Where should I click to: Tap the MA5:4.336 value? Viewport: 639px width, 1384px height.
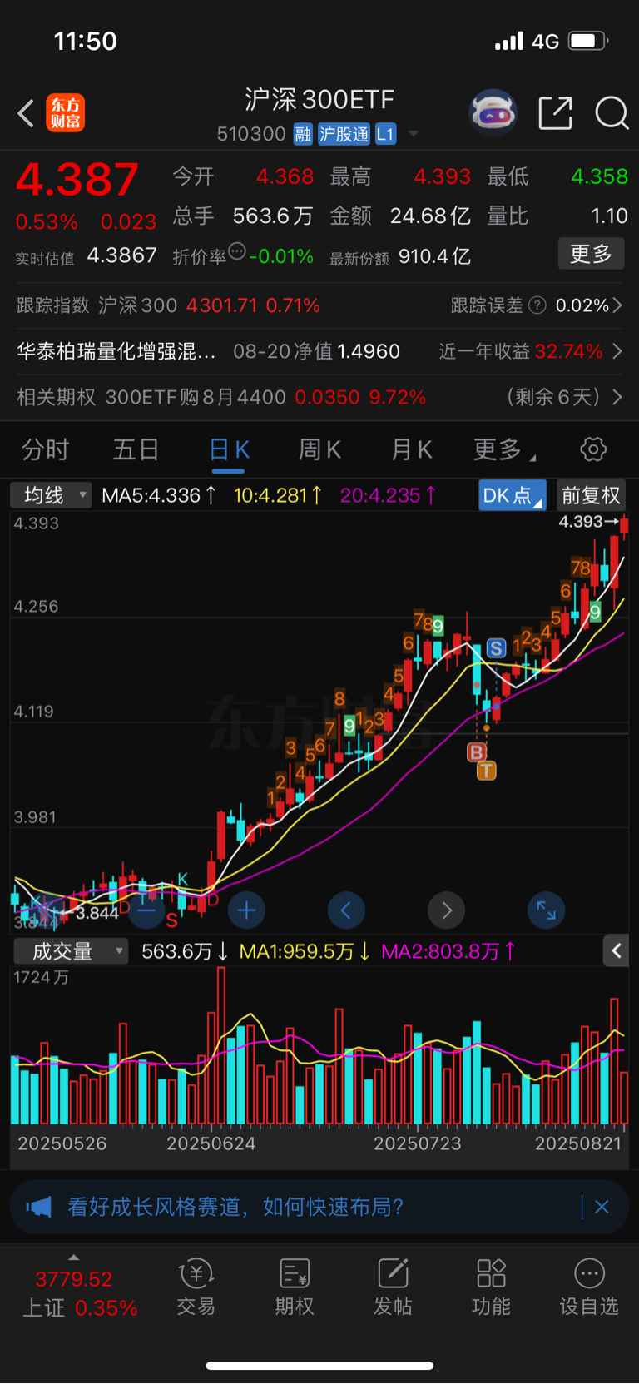coord(159,496)
